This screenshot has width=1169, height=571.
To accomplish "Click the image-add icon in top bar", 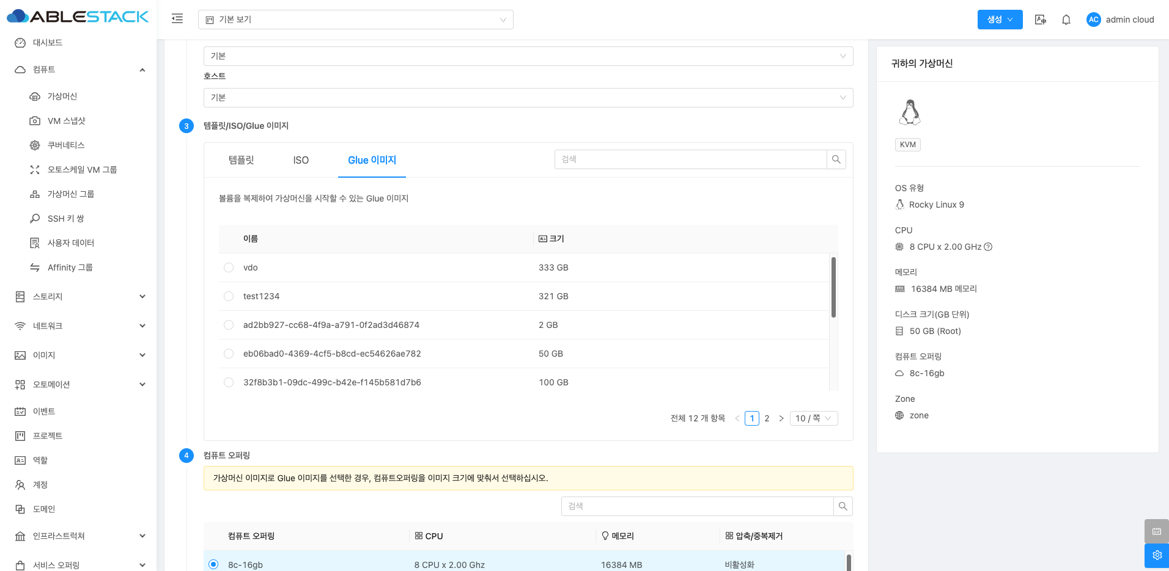I will pos(1040,20).
